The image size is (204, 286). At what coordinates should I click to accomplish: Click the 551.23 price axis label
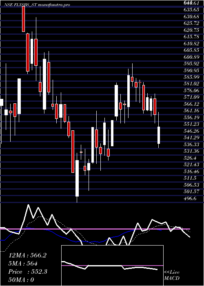[192, 124]
